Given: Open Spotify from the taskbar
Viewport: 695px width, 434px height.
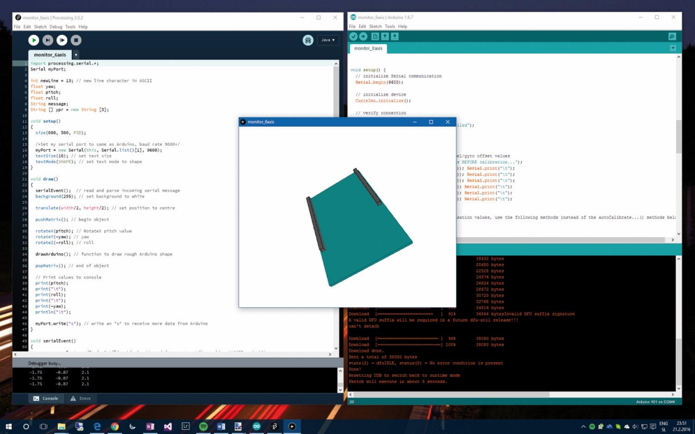Looking at the screenshot, I should point(203,426).
